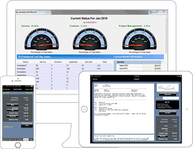Tap the Signature button under the signature
Screen dimensions: 193x149
coord(168,94)
